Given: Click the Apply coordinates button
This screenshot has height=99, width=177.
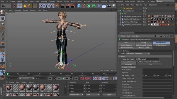Looking at the screenshot, I should pyautogui.click(x=109, y=95).
